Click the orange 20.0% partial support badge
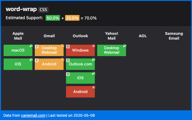Viewport: 192px width, 120px height. [x=72, y=18]
